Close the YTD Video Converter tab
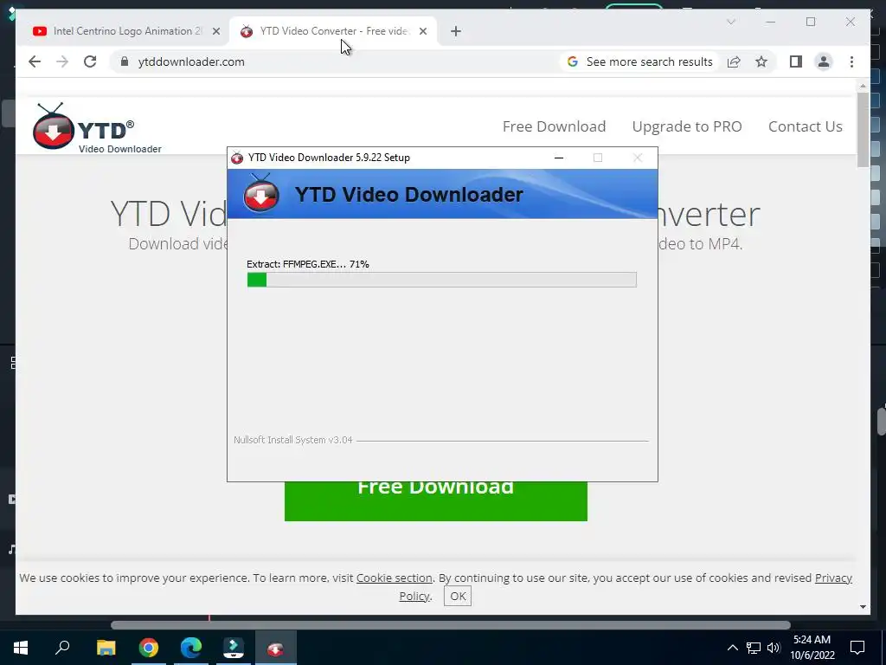Viewport: 886px width, 665px height. pos(422,31)
